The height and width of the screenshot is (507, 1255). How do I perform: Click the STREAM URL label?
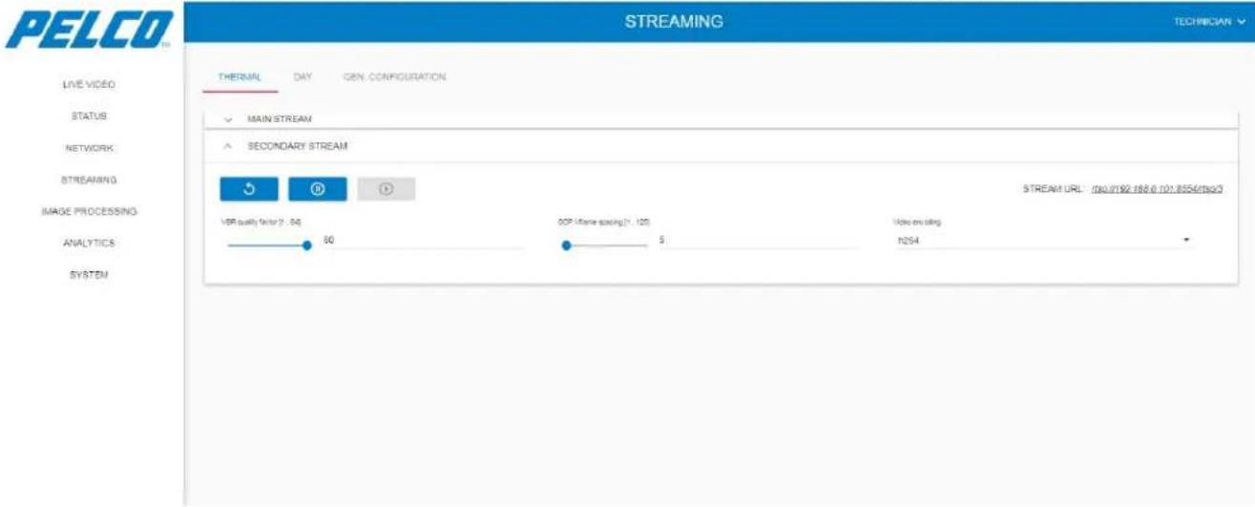[x=1052, y=189]
